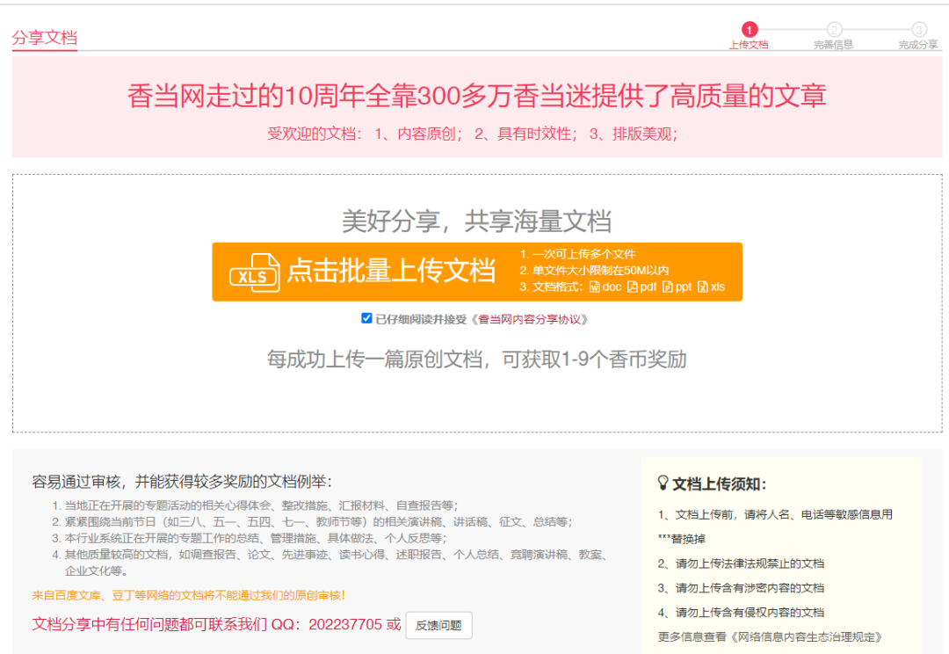Open 网络信息内容生态治理规定 link
Image resolution: width=949 pixels, height=654 pixels.
[x=806, y=637]
